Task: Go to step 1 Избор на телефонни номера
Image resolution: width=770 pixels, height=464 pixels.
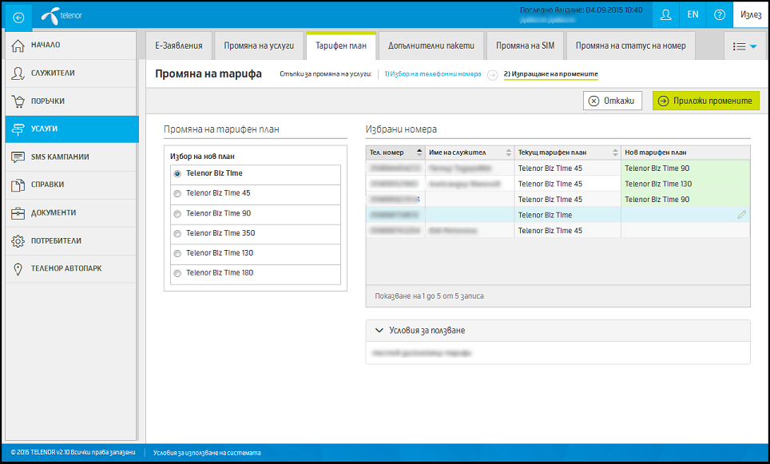Action: [433, 74]
